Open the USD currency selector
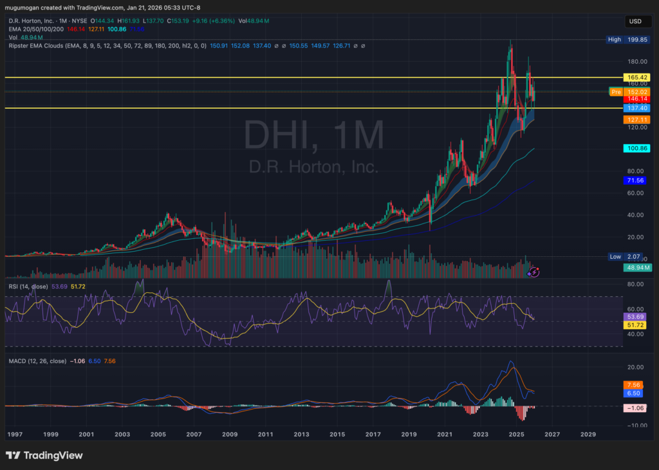Viewport: 659px width, 470px height. point(634,22)
